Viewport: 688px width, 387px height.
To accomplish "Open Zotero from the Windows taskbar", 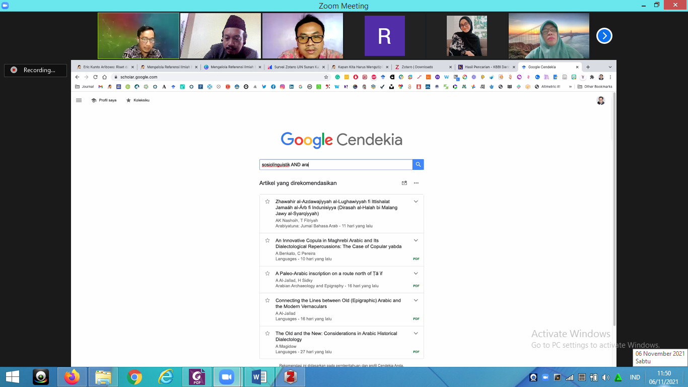I will pos(290,377).
